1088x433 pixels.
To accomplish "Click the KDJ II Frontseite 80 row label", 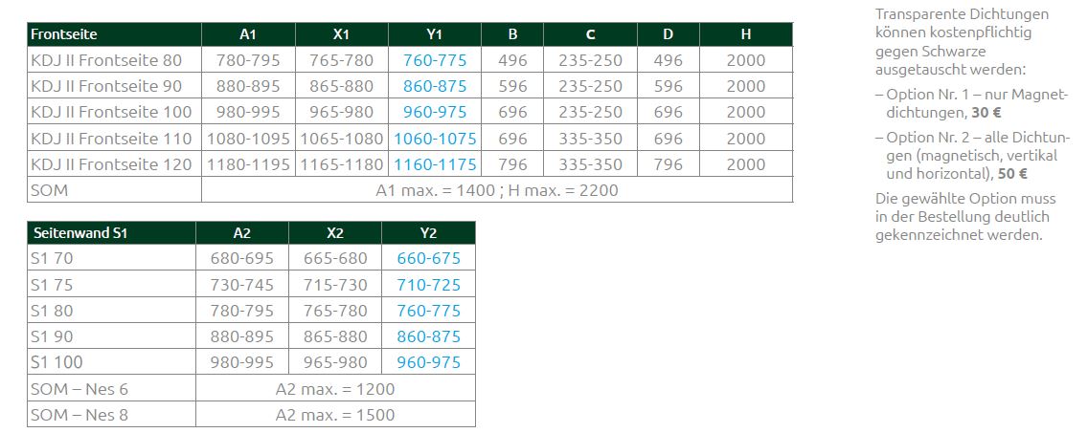I will [x=106, y=60].
